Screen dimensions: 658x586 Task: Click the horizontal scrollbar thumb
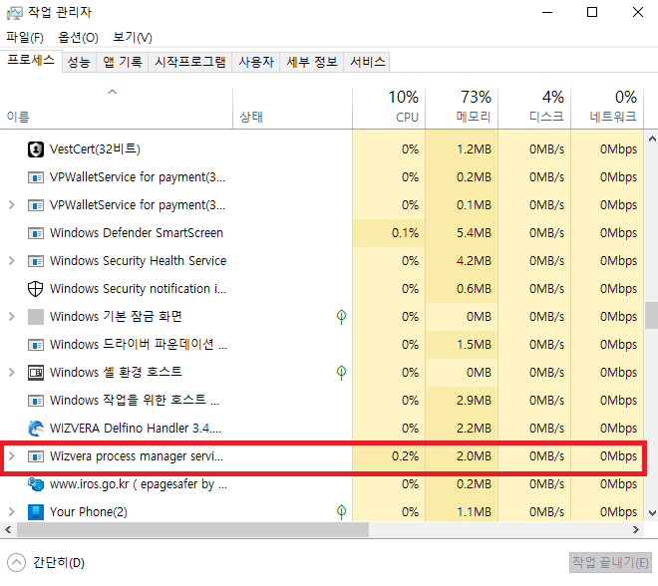[x=192, y=530]
